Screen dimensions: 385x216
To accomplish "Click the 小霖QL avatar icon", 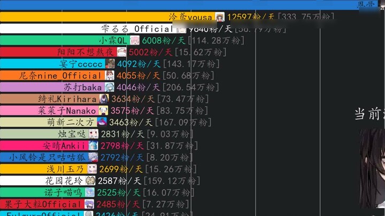I will click(135, 41).
